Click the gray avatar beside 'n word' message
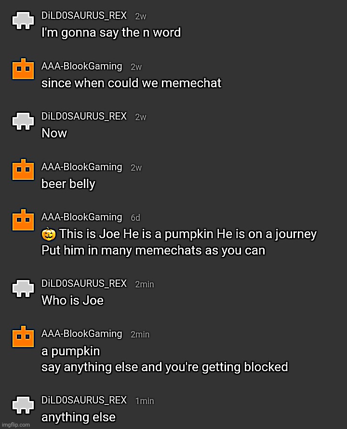Viewport: 347px width, 429px height. 23,20
